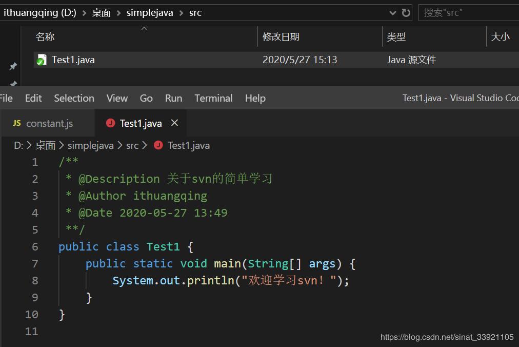
Task: Sort files by 修改日期 column header
Action: (x=281, y=37)
